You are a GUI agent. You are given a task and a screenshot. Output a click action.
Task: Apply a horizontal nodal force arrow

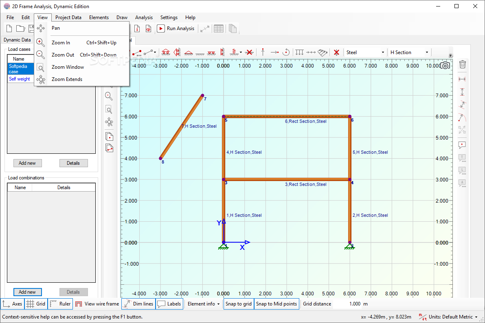point(274,52)
